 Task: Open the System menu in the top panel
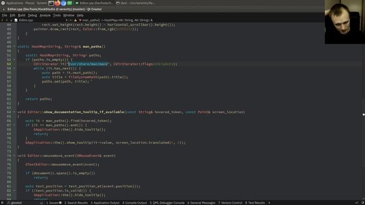coord(42,3)
